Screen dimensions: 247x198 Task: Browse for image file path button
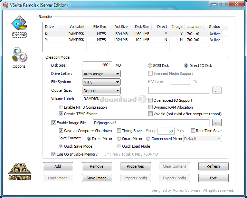[217, 123]
